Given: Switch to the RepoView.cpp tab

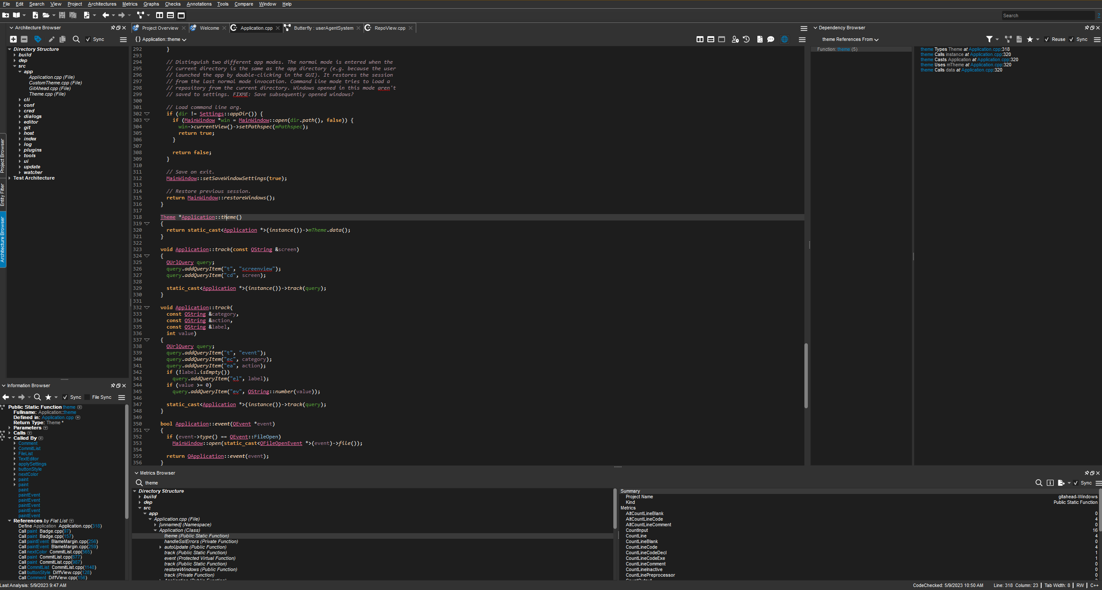Looking at the screenshot, I should pos(389,28).
